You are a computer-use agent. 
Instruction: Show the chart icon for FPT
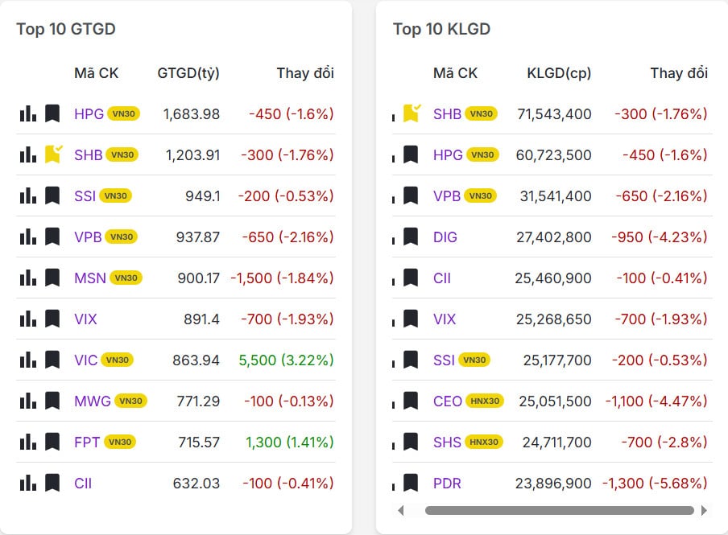point(28,442)
